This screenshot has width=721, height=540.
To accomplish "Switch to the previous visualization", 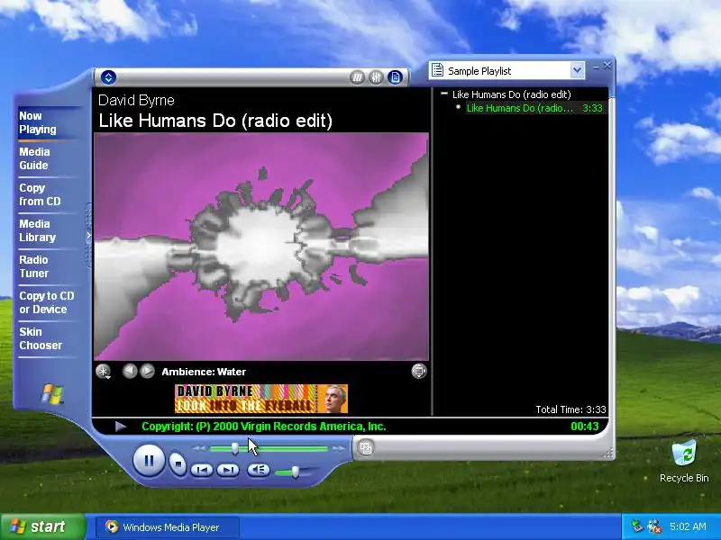I will coord(130,371).
